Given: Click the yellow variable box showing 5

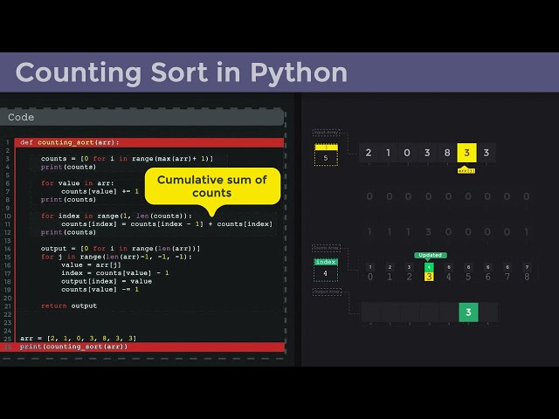Looking at the screenshot, I should click(x=326, y=155).
